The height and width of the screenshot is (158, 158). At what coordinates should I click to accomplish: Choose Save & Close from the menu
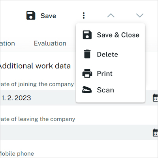111,35
